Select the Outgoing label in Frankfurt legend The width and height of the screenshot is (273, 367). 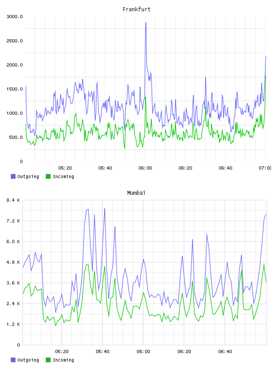point(28,177)
